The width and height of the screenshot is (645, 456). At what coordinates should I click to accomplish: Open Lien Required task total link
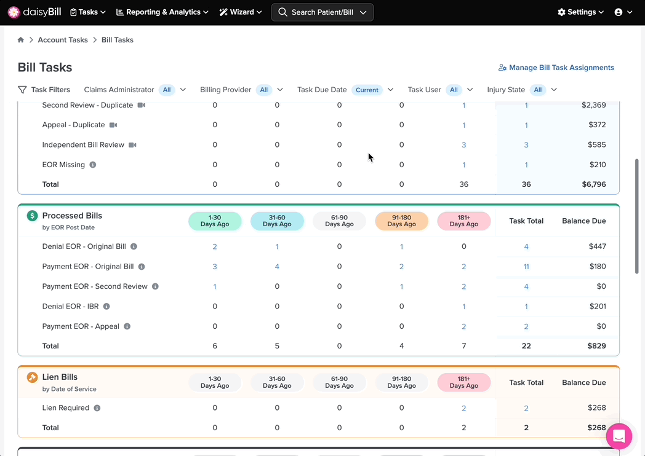coord(526,408)
